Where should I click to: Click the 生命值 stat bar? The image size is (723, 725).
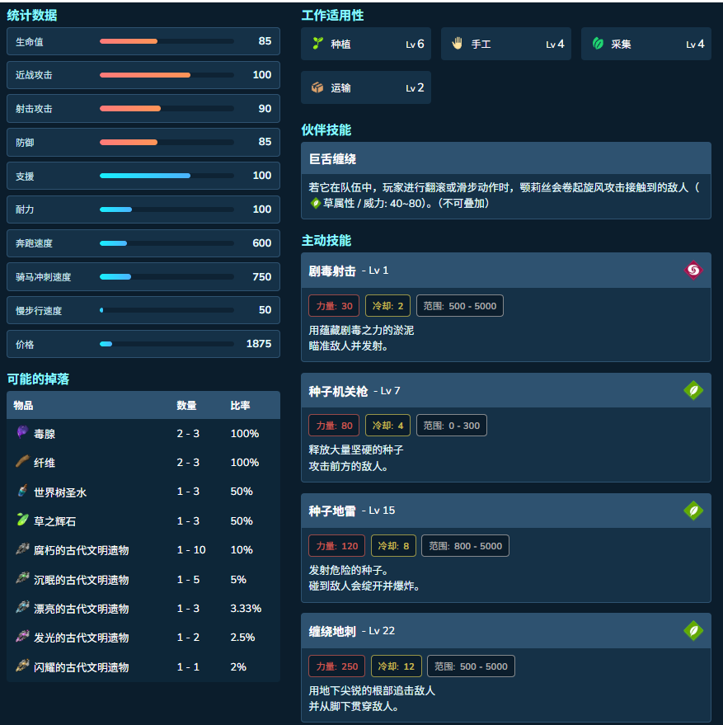click(x=167, y=41)
